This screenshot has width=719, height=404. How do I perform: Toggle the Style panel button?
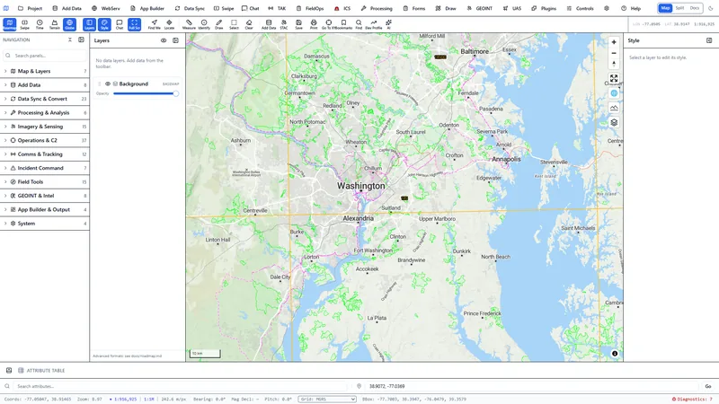point(104,24)
